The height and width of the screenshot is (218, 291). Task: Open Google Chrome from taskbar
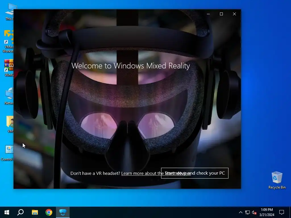(x=49, y=212)
